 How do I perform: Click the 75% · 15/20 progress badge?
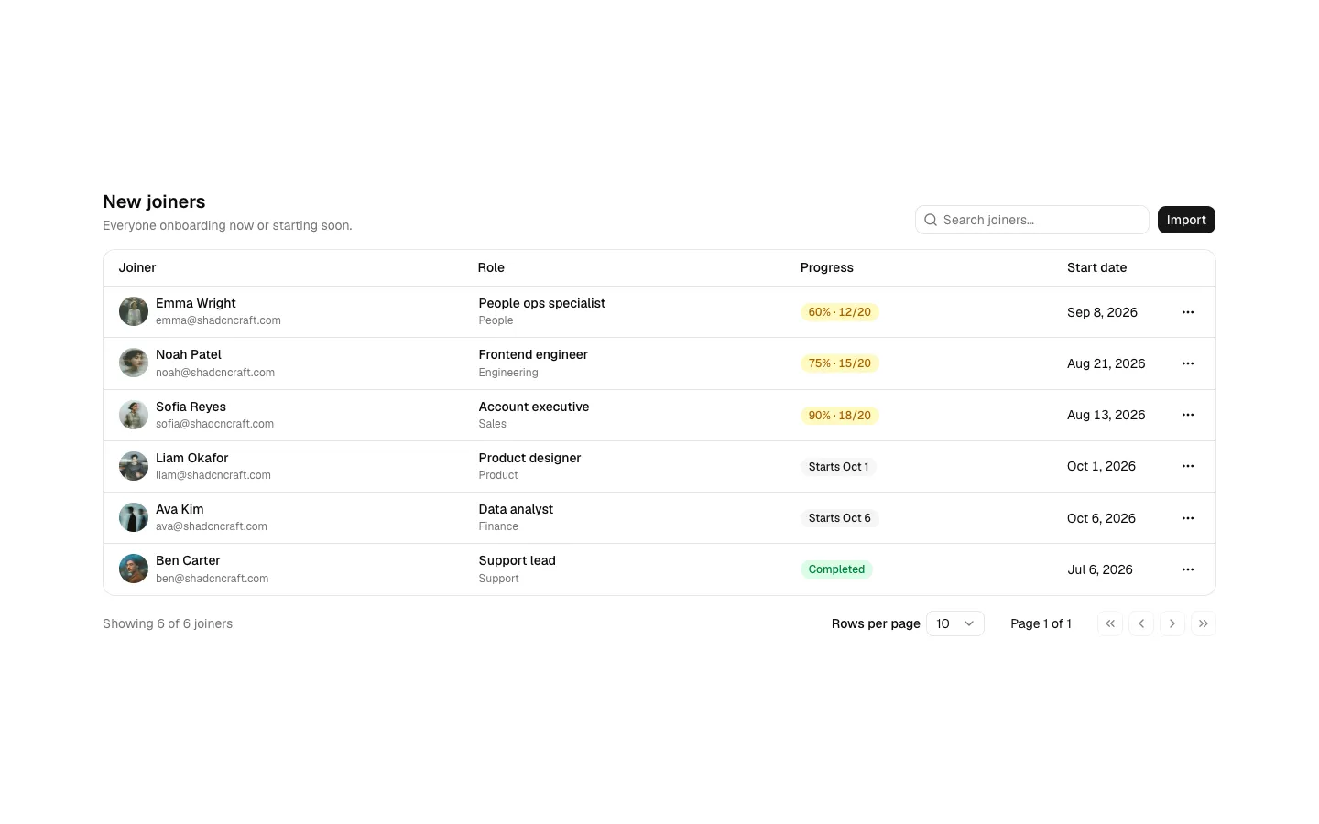click(x=840, y=363)
